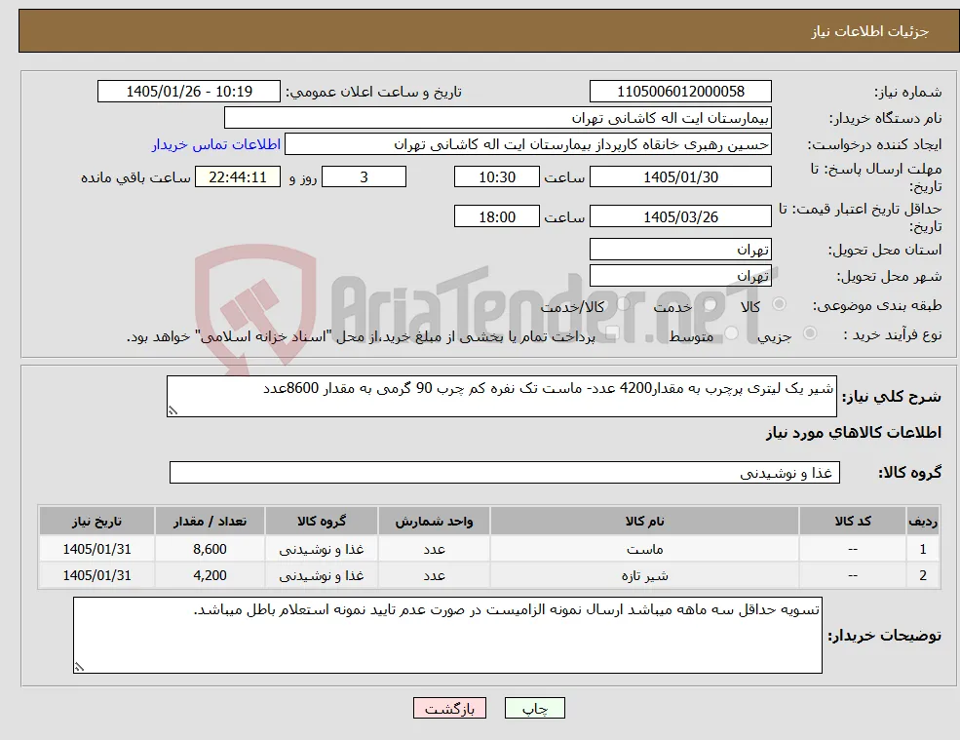Click row number 2 cell
The width and height of the screenshot is (960, 740).
pos(923,575)
